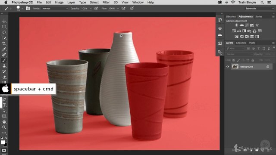The height and width of the screenshot is (155, 276).
Task: Open the brush Mode dropdown set to Normal
Action: [x=55, y=9]
